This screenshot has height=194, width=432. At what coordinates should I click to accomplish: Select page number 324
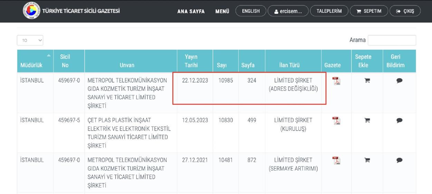[251, 80]
